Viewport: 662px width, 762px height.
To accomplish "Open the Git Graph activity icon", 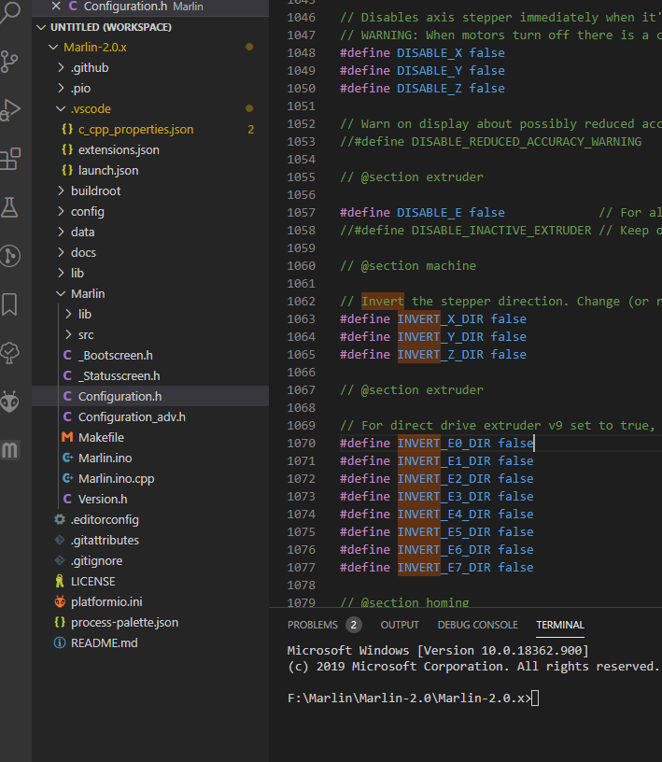I will coord(9,256).
